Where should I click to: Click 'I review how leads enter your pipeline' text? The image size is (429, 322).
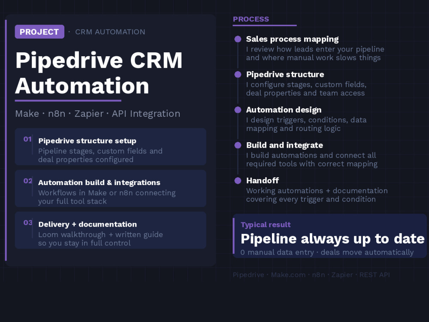tap(315, 49)
